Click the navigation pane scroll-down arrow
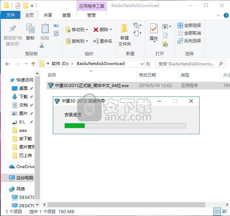Viewport: 230px width, 216px height. coord(37,205)
